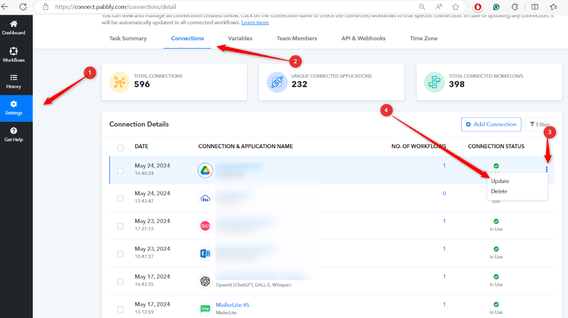Check the May 17 16:43:25 row checkbox
The height and width of the screenshot is (318, 568).
click(x=121, y=282)
